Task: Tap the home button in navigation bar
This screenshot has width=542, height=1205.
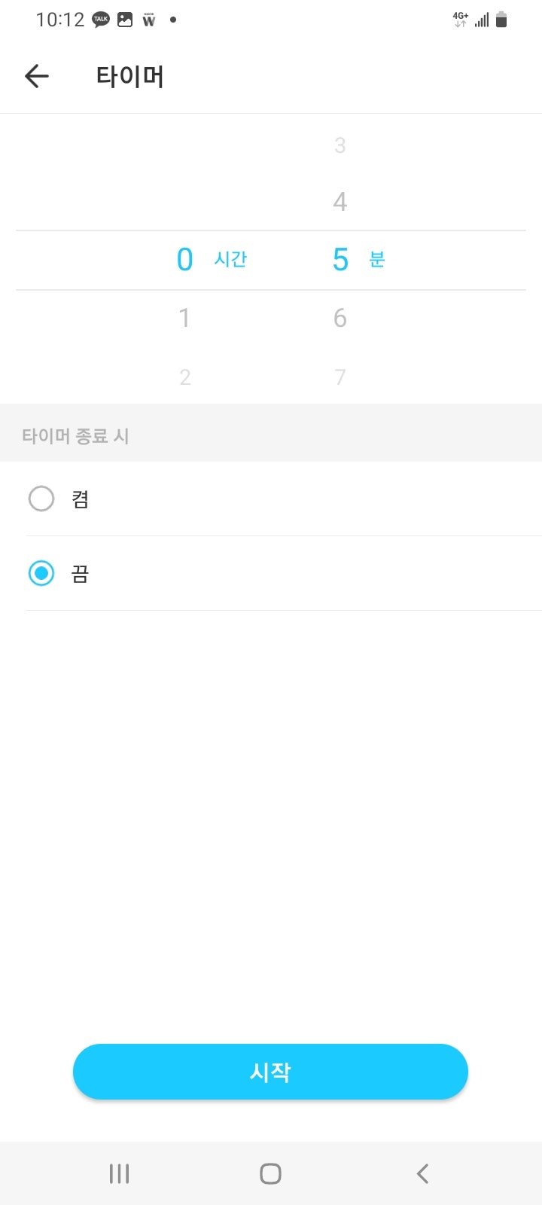Action: pyautogui.click(x=270, y=1173)
